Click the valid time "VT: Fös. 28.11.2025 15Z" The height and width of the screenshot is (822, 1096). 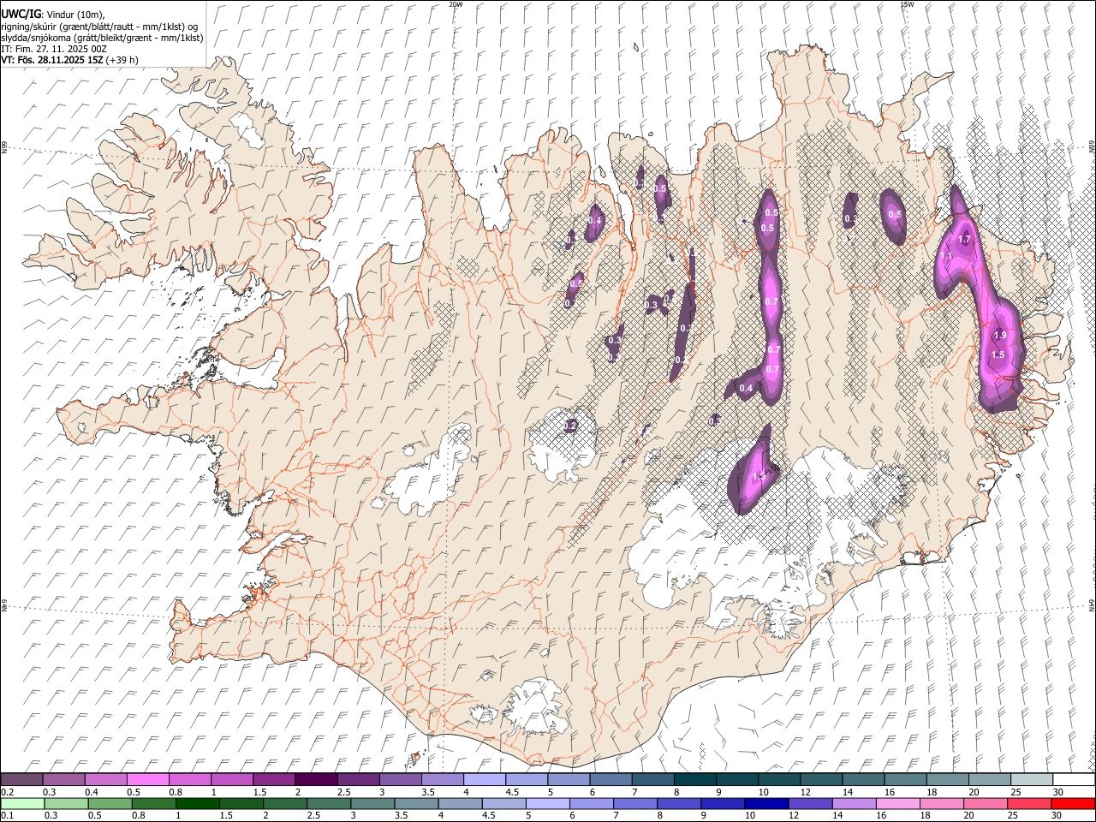click(52, 60)
